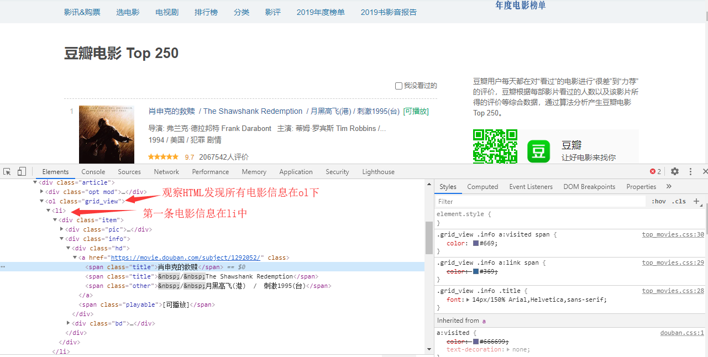
Task: Click the red error count badge
Action: pyautogui.click(x=655, y=171)
